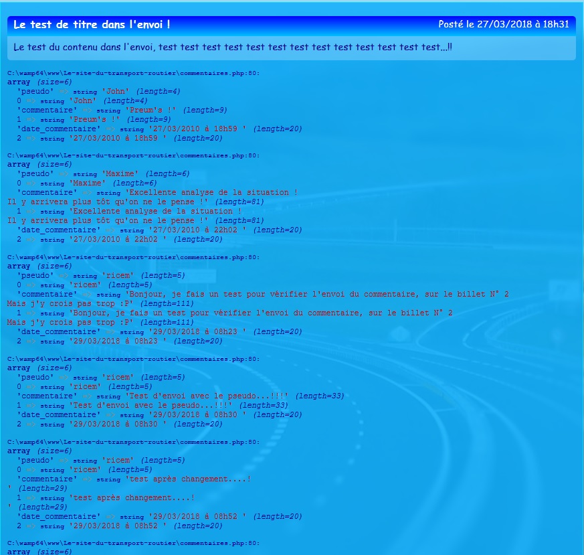Click the post content "Le test du contenu dans l'envoi"
The height and width of the screenshot is (555, 584).
click(233, 47)
